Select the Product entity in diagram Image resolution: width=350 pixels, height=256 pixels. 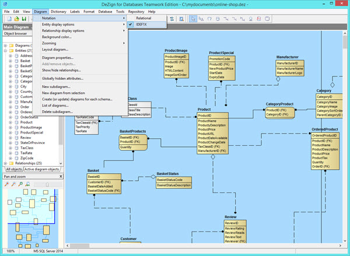click(x=212, y=133)
